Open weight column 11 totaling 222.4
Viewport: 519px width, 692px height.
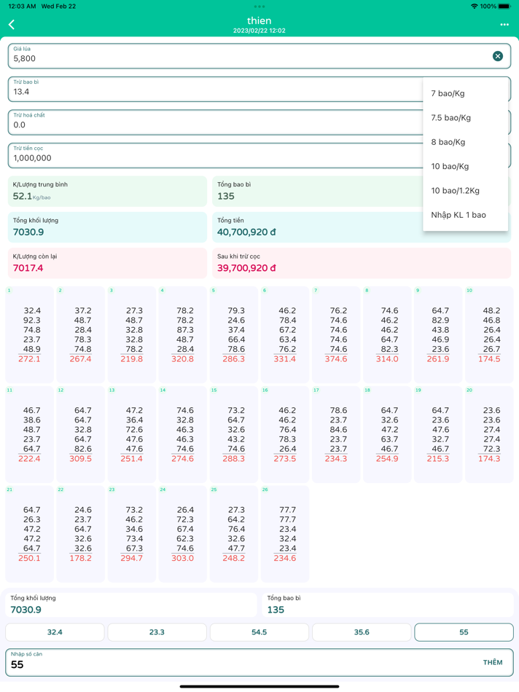(x=30, y=434)
